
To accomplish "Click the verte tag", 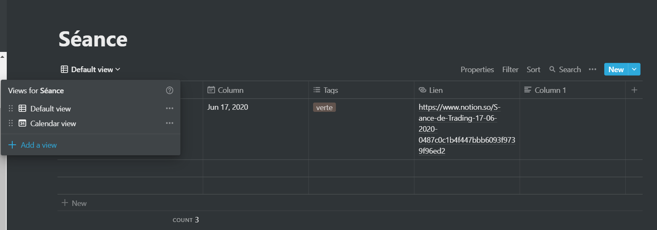I will click(324, 108).
